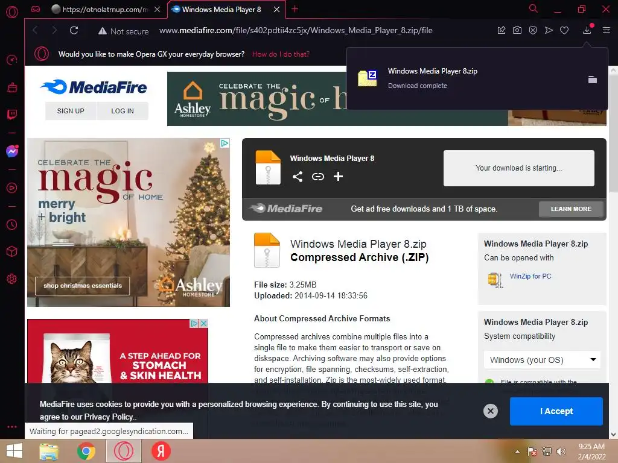Launch Google Chrome from taskbar

point(86,451)
